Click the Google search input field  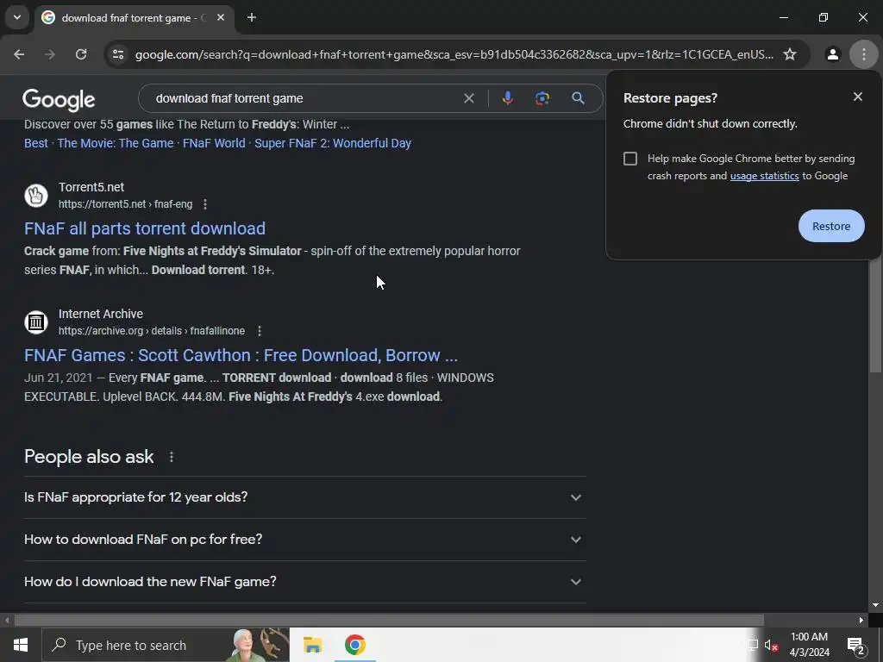pyautogui.click(x=304, y=98)
